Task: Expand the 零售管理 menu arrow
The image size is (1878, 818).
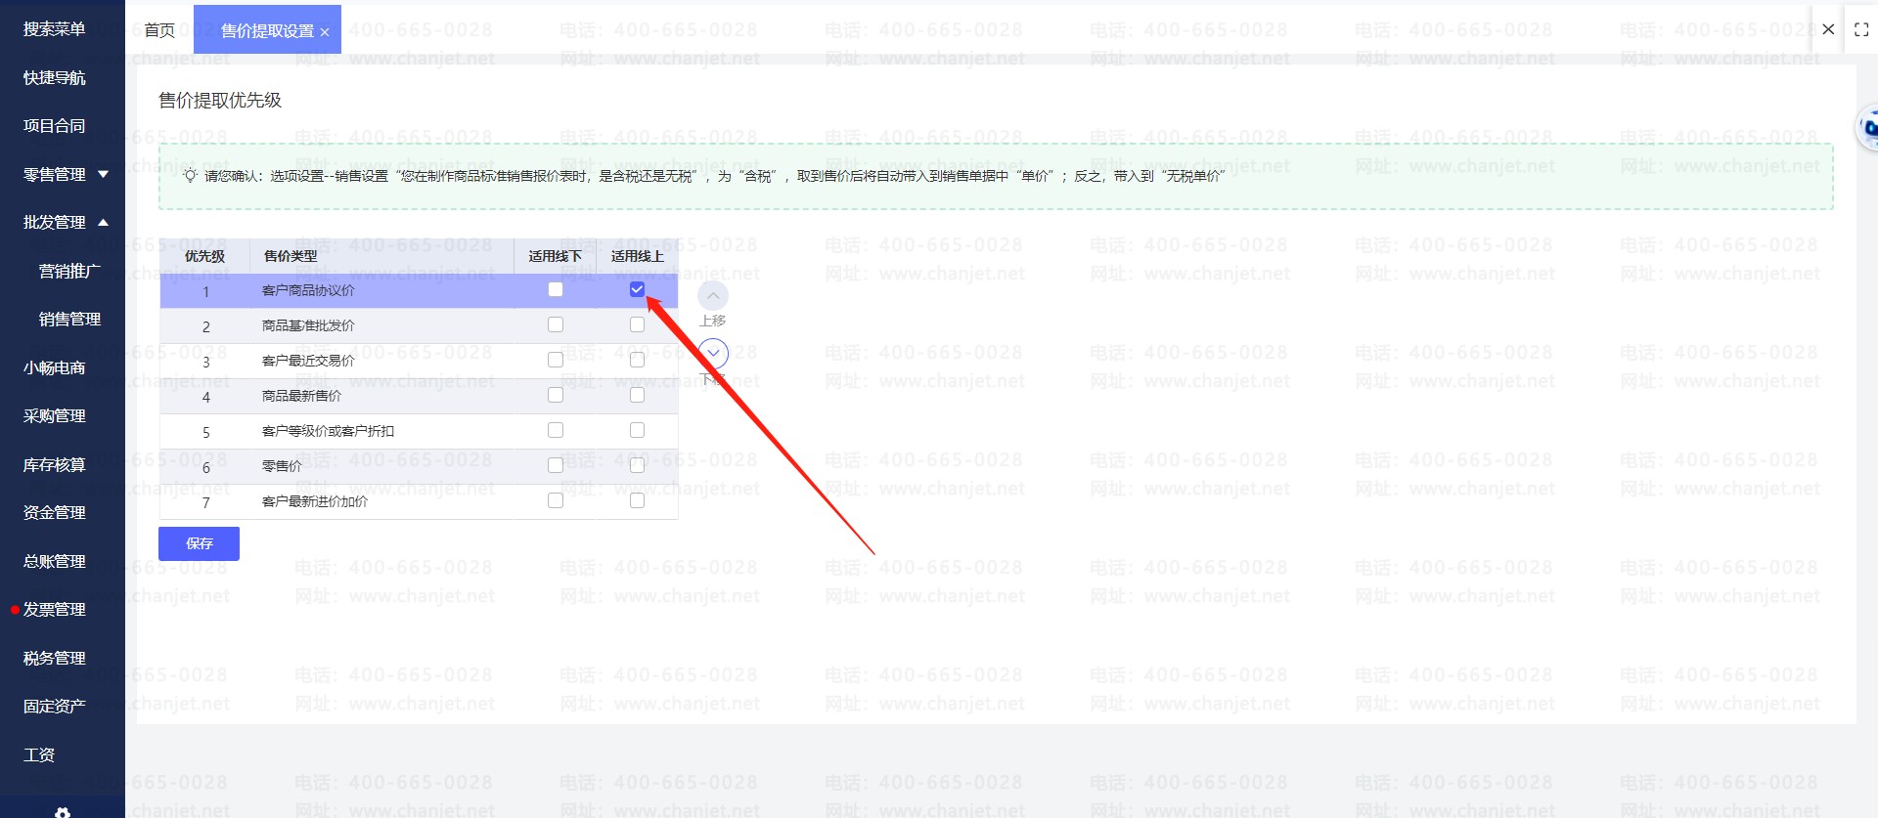Action: (x=103, y=175)
